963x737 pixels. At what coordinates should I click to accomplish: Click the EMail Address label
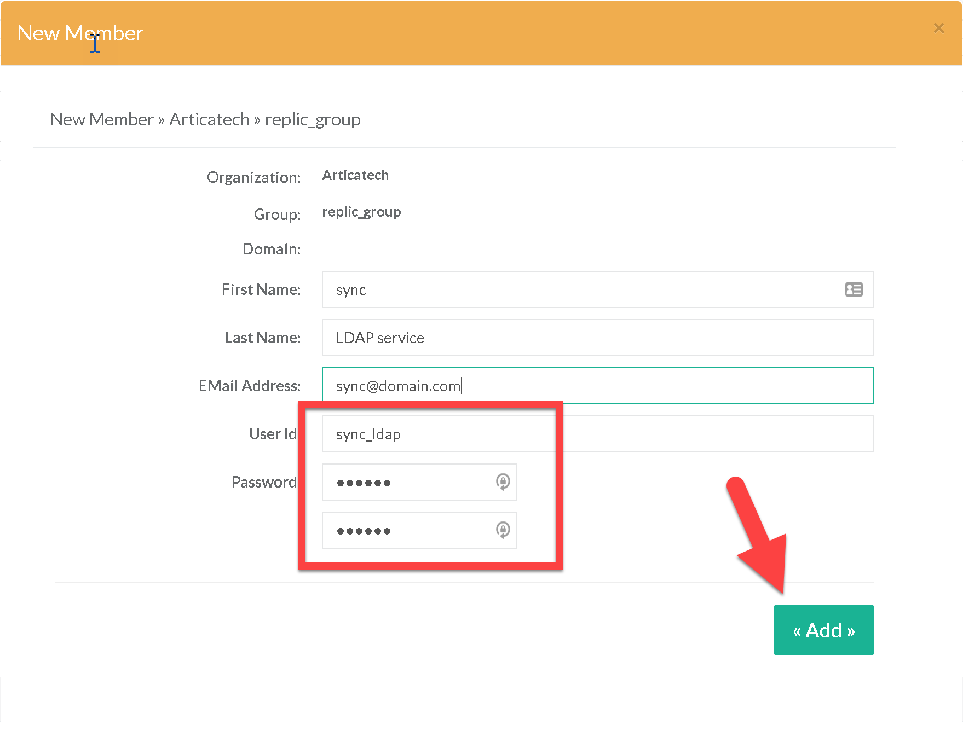250,386
